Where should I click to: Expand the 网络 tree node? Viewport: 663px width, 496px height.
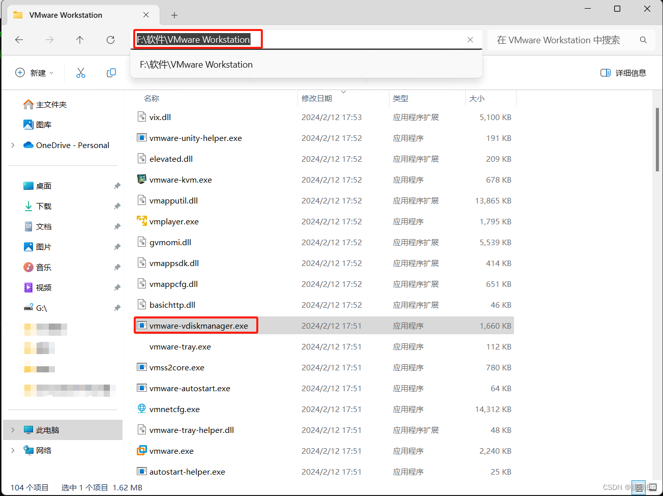click(13, 450)
